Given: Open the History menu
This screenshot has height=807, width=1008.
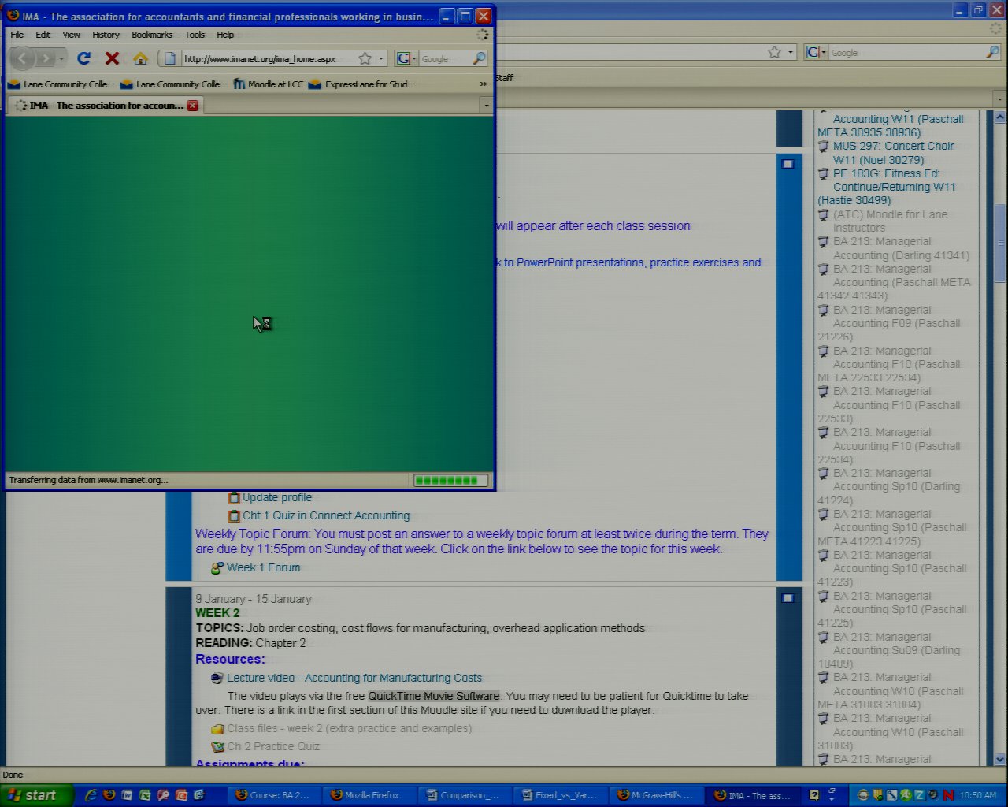Looking at the screenshot, I should pyautogui.click(x=106, y=35).
